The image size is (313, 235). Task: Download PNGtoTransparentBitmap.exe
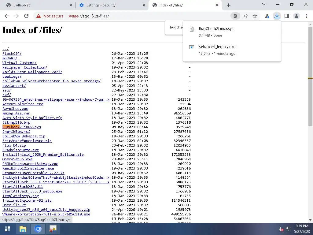(30, 164)
